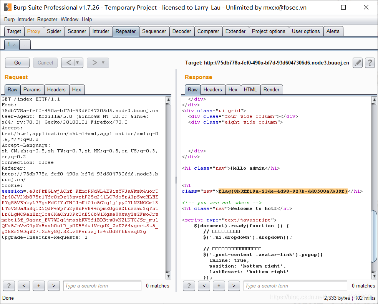The image size is (378, 304).
Task: Switch to the Spider tab
Action: point(54,31)
